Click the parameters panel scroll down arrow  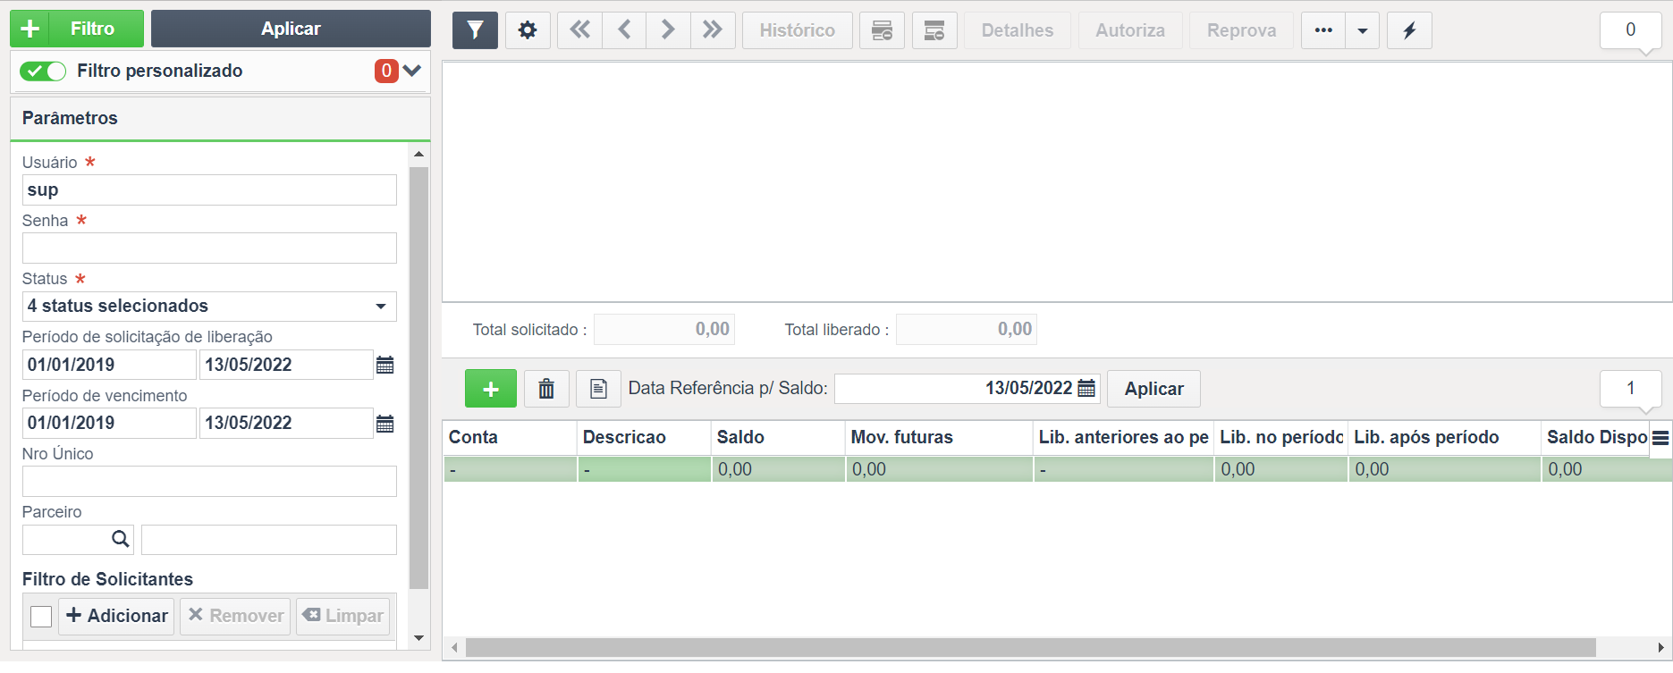418,638
